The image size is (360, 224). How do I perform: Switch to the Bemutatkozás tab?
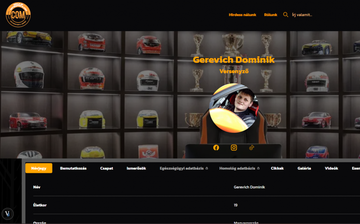point(73,168)
